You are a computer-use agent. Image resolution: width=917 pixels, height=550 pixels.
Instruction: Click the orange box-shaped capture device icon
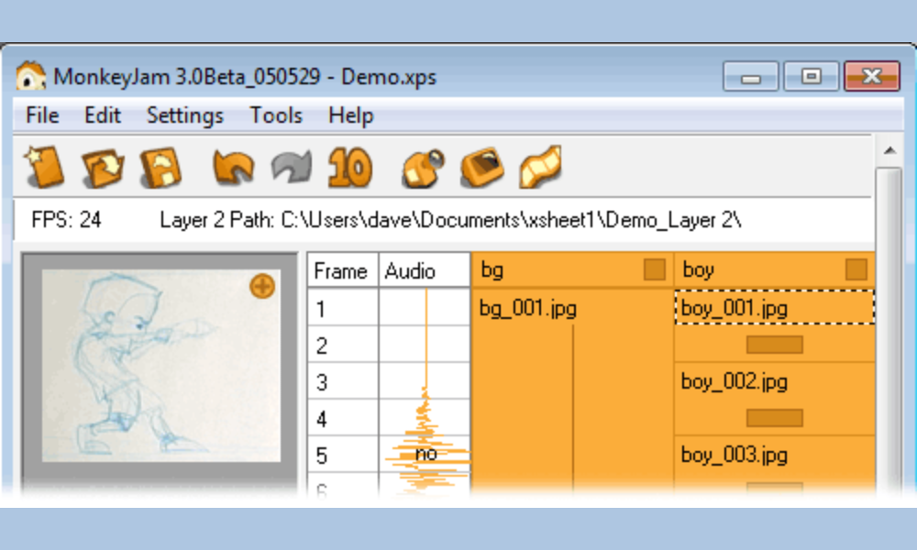click(482, 169)
